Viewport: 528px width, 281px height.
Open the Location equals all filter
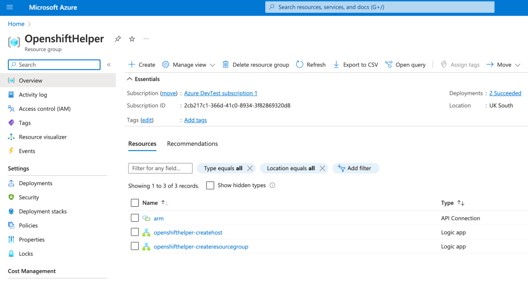(291, 168)
